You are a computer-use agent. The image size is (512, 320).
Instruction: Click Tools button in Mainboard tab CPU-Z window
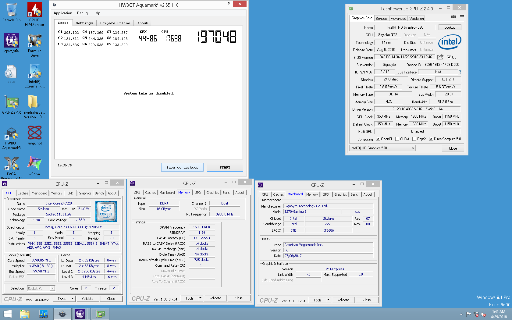(x=317, y=300)
